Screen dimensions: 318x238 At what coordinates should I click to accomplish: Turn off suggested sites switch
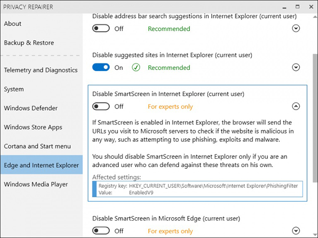pos(101,67)
